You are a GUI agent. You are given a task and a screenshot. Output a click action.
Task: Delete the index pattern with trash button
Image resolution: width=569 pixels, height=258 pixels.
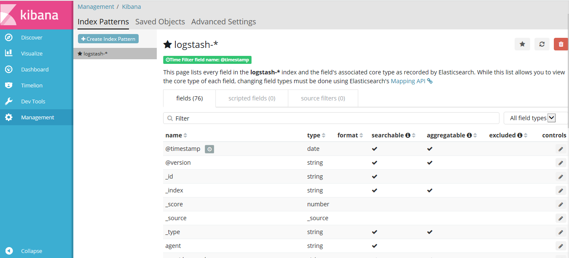(561, 44)
